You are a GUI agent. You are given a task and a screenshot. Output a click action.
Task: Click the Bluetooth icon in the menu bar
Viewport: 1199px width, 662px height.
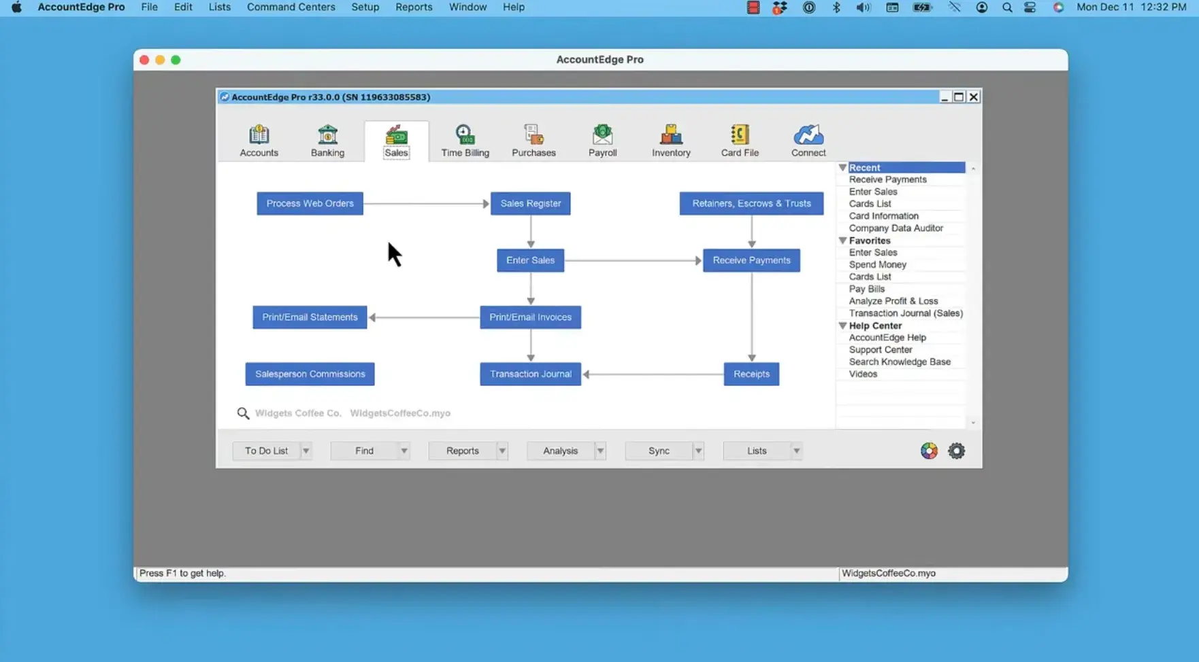(x=836, y=7)
